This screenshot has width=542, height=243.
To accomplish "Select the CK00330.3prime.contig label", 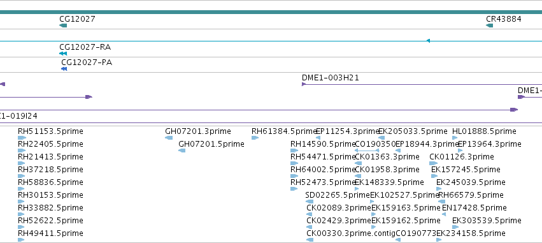I will point(351,233).
